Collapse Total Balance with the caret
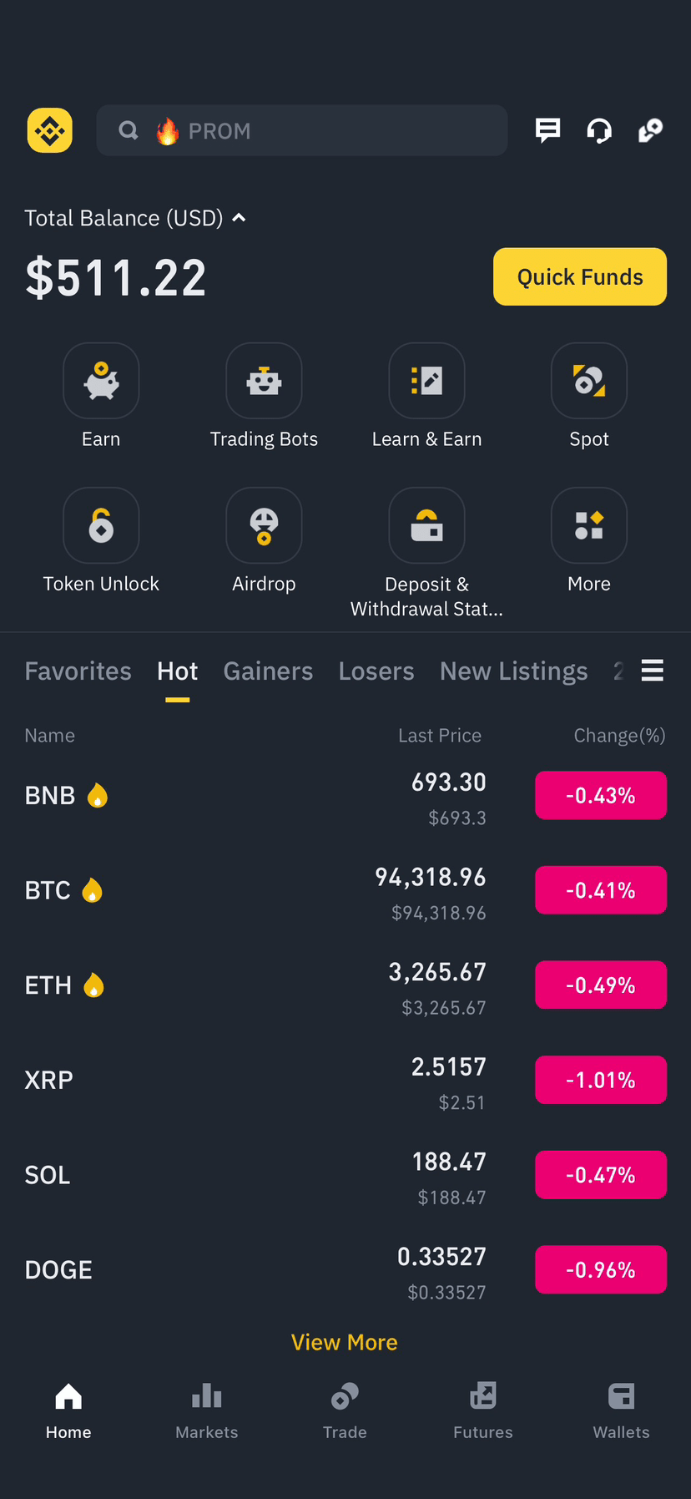691x1499 pixels. 239,218
